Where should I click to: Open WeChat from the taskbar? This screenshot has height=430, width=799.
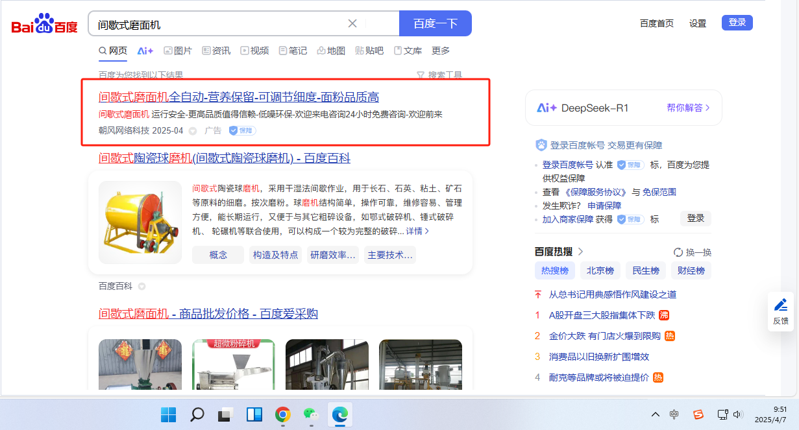pos(312,414)
